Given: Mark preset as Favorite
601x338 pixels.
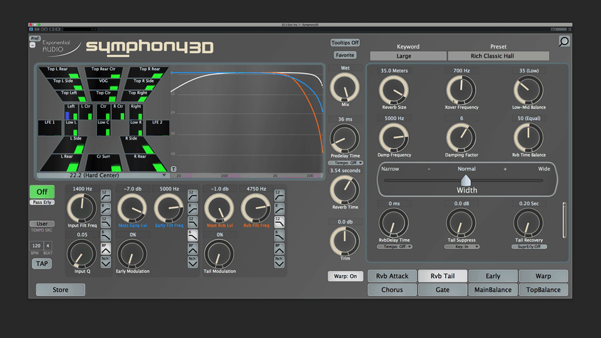Looking at the screenshot, I should pyautogui.click(x=345, y=55).
